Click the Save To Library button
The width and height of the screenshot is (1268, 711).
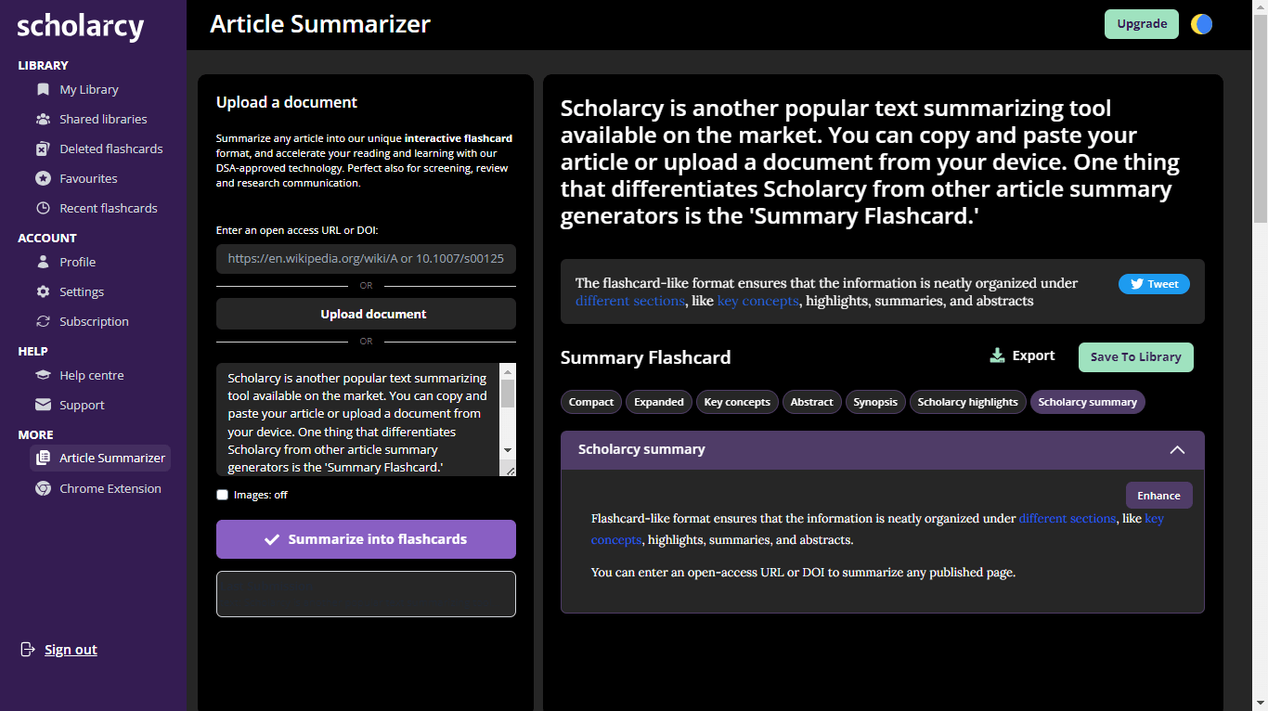(1136, 356)
